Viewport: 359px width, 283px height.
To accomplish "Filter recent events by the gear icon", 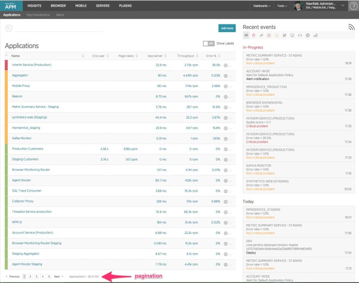I will [x=308, y=35].
